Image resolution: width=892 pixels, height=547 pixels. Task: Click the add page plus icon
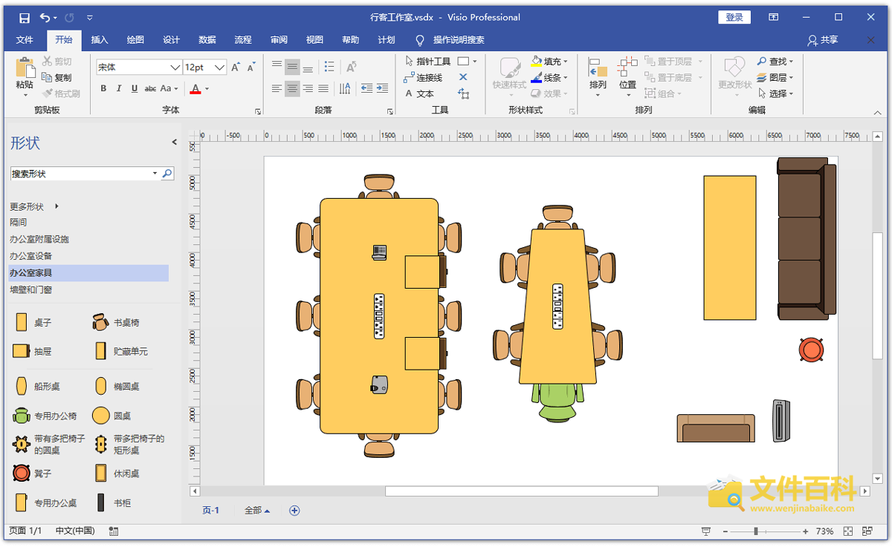(294, 510)
